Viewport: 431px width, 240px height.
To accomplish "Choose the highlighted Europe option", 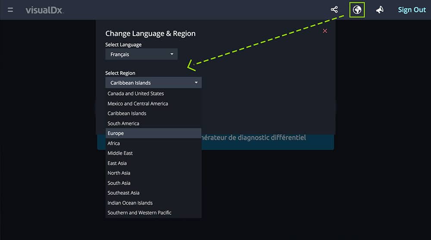I will 116,133.
